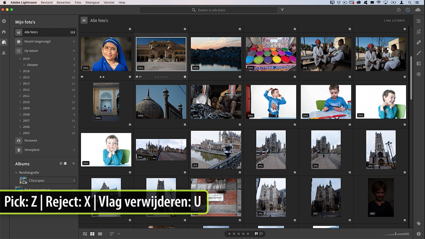Select the Radial gradient tool
425x239 pixels.
(x=418, y=74)
